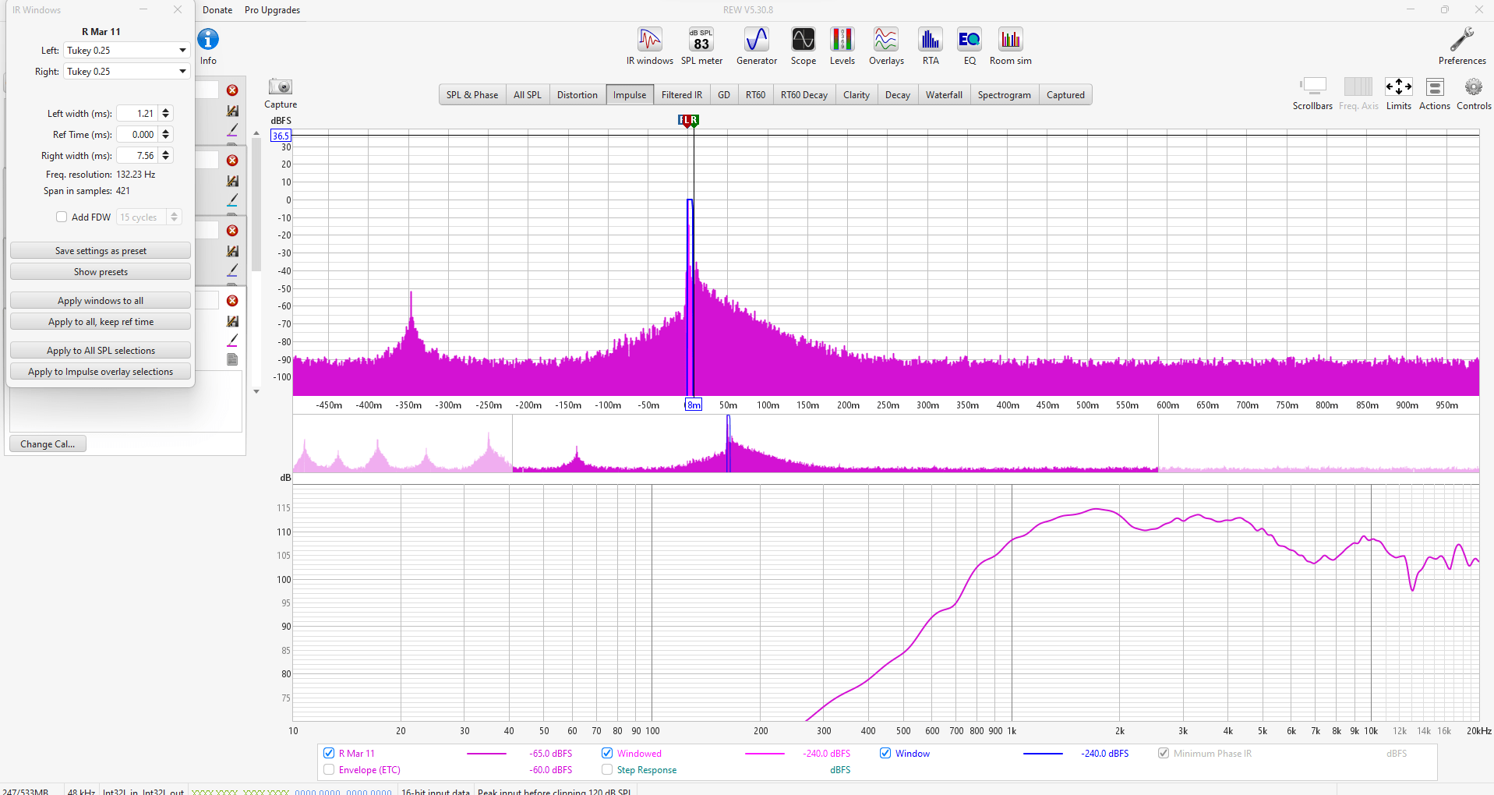The height and width of the screenshot is (795, 1494).
Task: Click the notes icon of fourth measurement
Action: click(232, 359)
